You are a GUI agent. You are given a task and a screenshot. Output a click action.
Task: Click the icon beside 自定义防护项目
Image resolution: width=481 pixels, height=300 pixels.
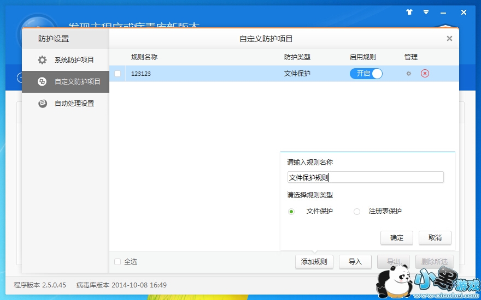coord(42,82)
